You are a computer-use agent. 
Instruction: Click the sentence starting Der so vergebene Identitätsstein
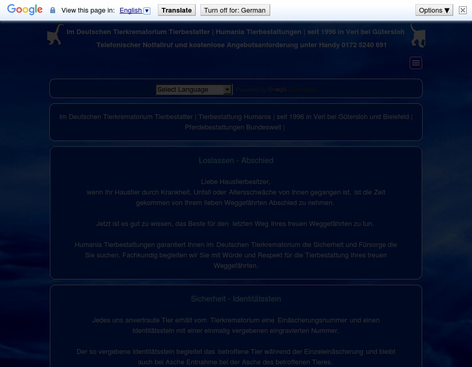(x=235, y=357)
